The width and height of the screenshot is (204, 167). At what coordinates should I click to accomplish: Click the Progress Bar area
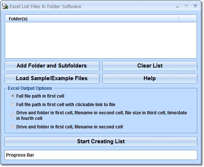tap(101, 155)
